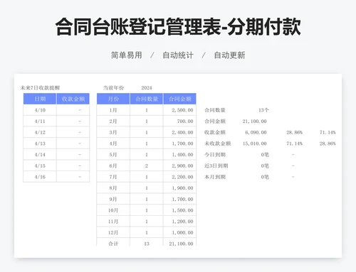Select the date cell 4/14

[40, 155]
